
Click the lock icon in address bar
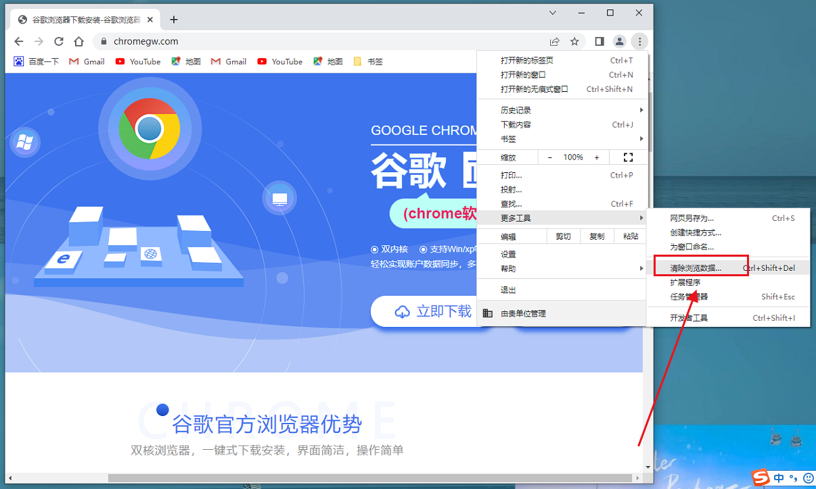104,41
